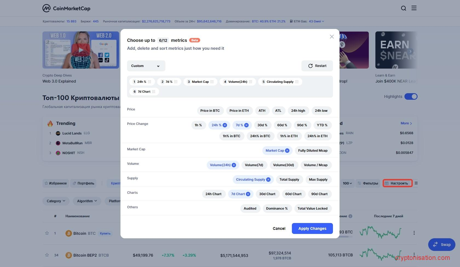This screenshot has width=460, height=267.
Task: Open the Портфель tab
Action: (x=83, y=183)
